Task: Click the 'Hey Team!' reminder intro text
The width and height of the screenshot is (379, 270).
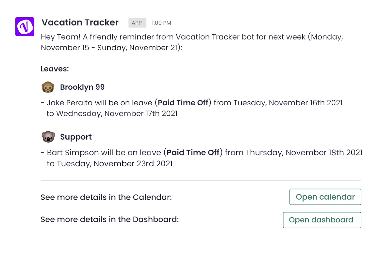Action: pyautogui.click(x=192, y=42)
